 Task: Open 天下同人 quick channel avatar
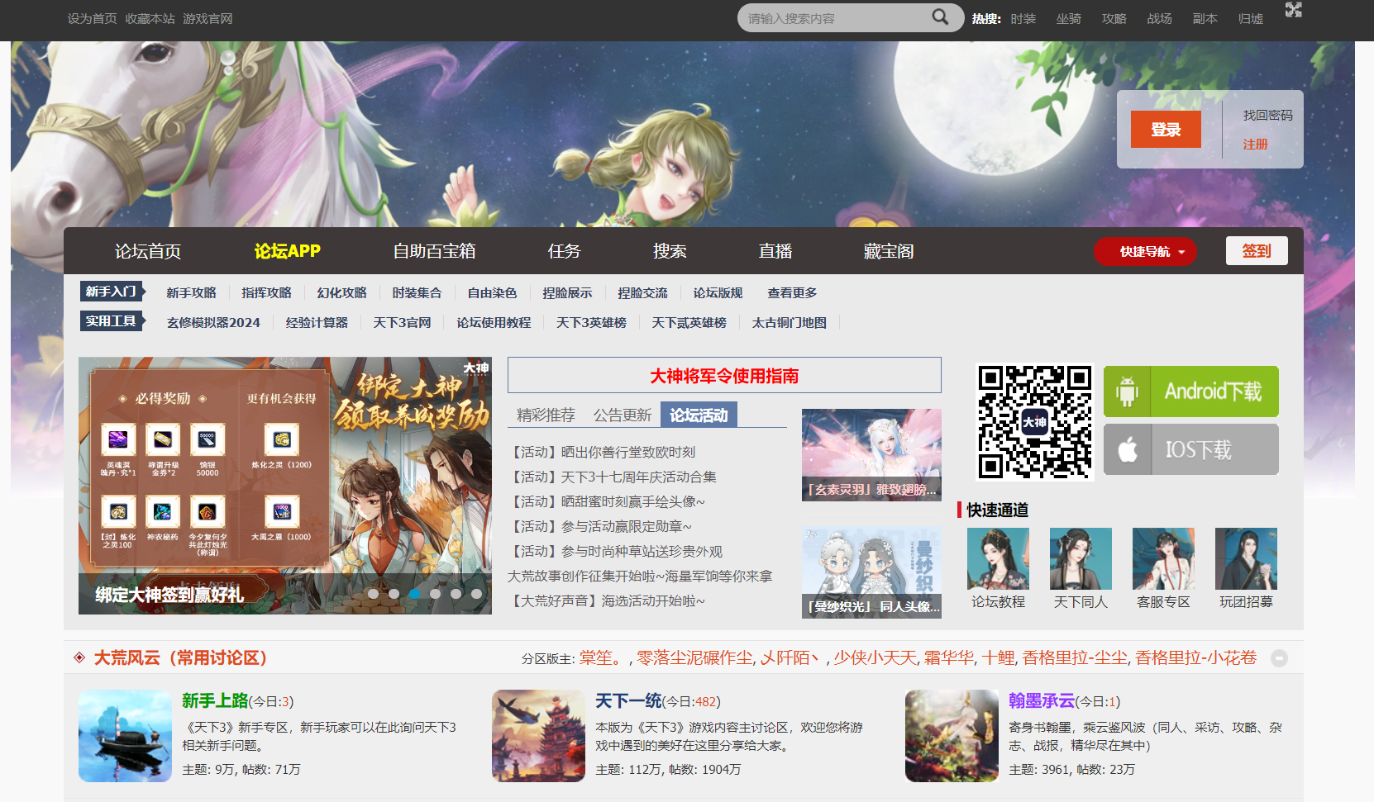[x=1081, y=558]
